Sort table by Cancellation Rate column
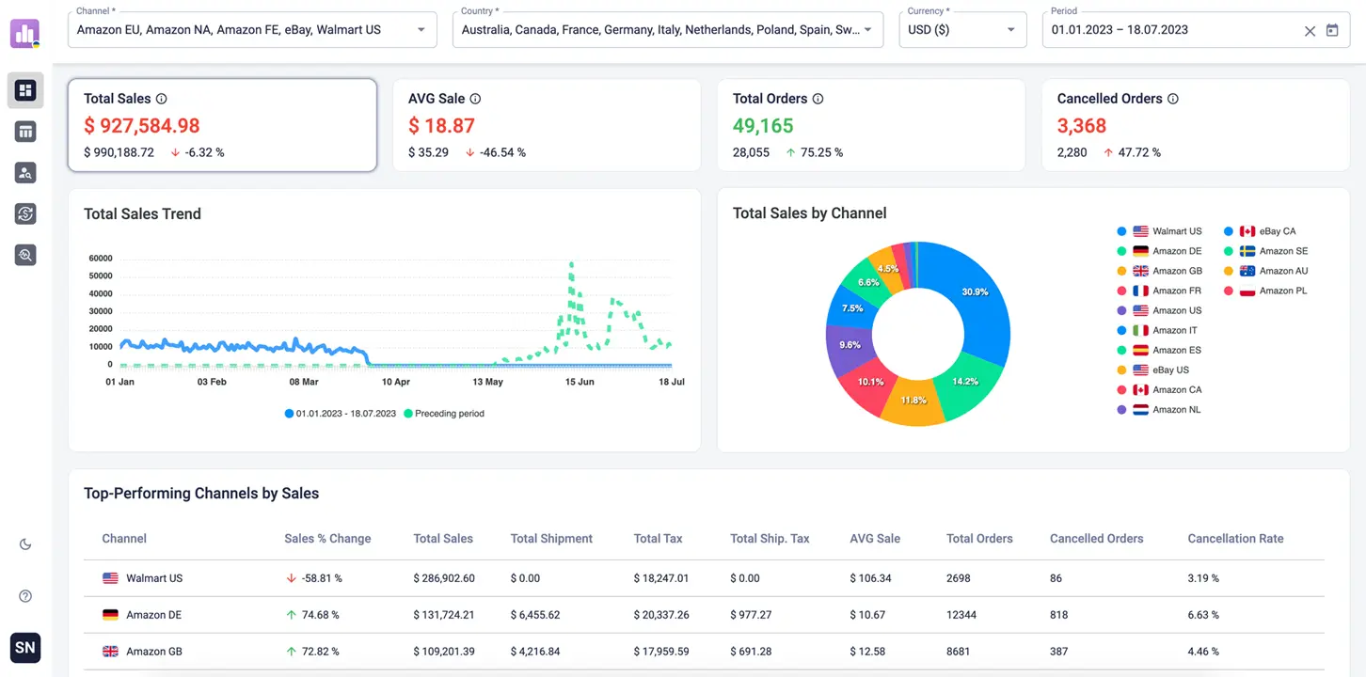The height and width of the screenshot is (677, 1366). 1234,539
